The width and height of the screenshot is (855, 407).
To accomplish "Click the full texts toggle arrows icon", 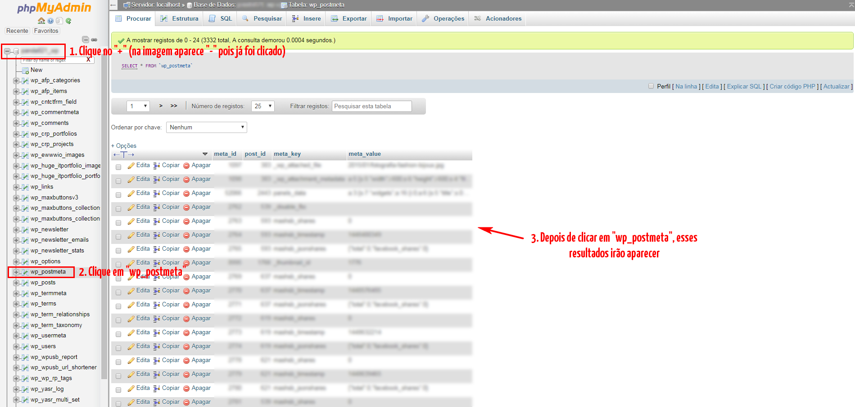I will click(124, 155).
